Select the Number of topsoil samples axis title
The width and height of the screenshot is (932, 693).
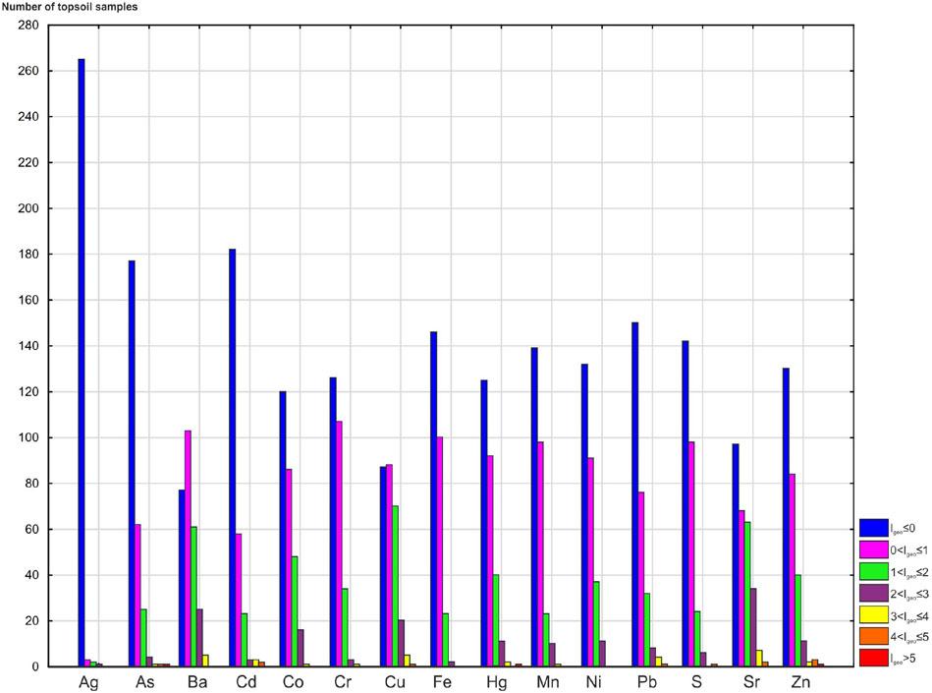70,6
